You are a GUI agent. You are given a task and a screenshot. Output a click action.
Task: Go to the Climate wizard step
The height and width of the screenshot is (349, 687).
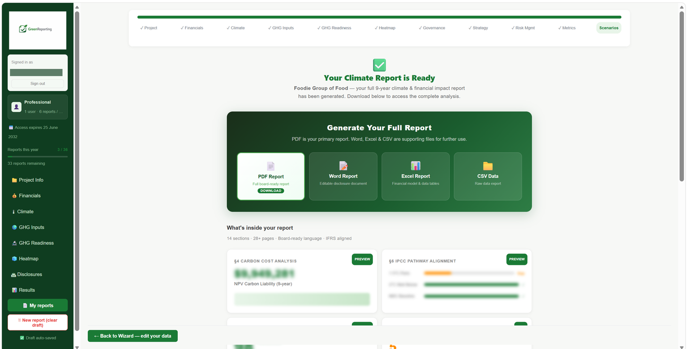236,28
